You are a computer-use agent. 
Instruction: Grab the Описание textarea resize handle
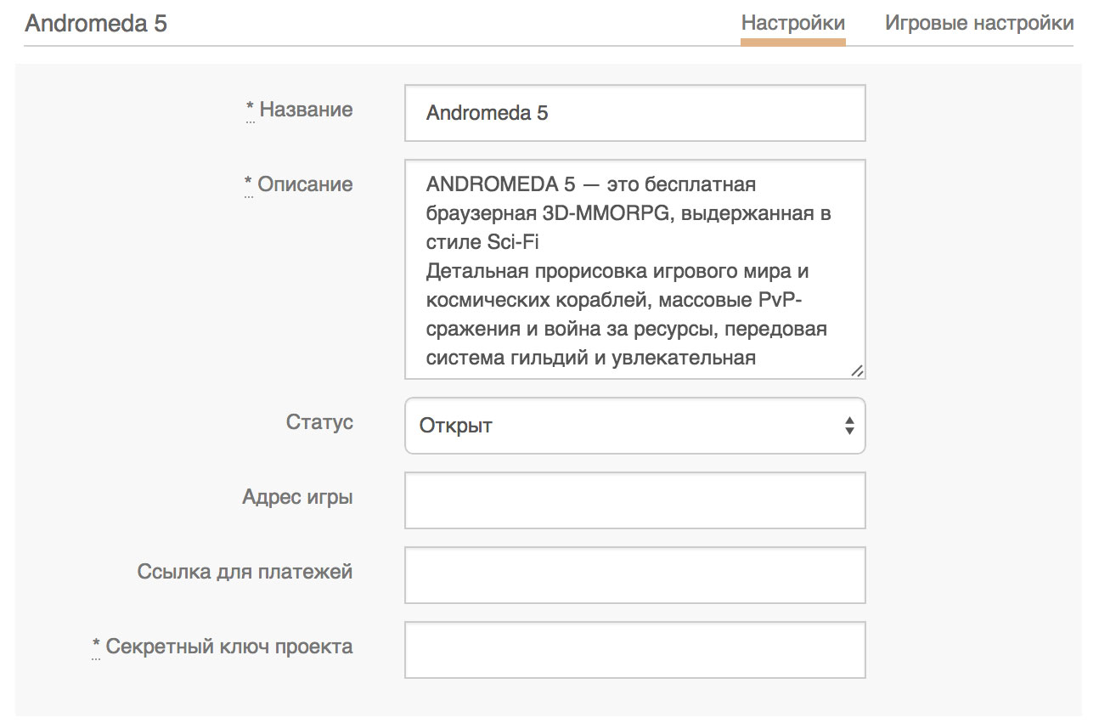[857, 370]
